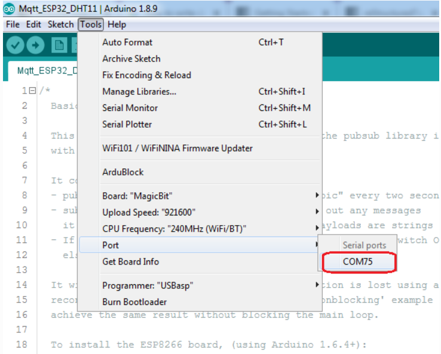
Task: Click the New sketch file icon
Action: (59, 45)
